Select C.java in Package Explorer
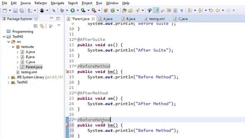 point(30,62)
